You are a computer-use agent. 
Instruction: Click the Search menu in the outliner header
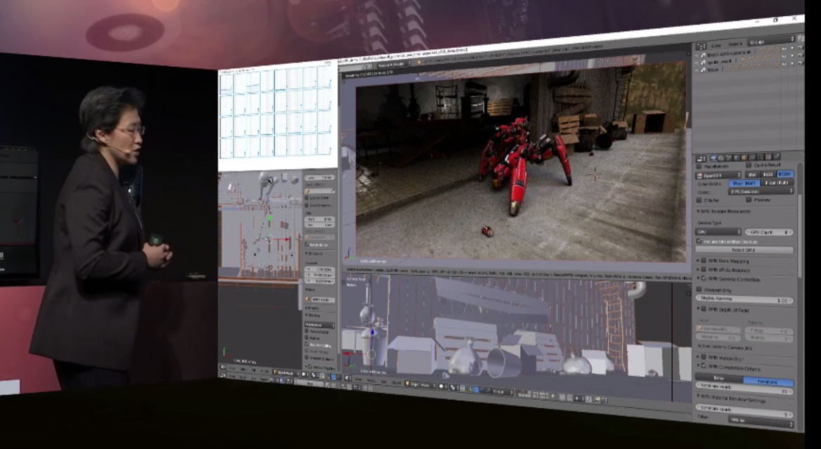735,44
